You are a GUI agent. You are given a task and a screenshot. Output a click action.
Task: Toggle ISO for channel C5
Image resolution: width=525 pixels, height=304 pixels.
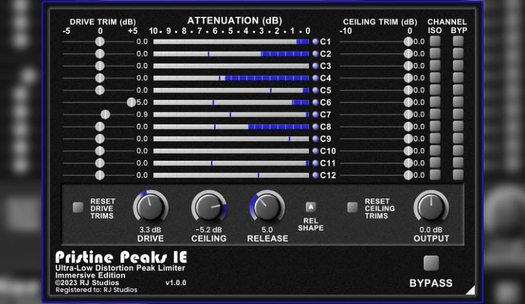point(435,90)
